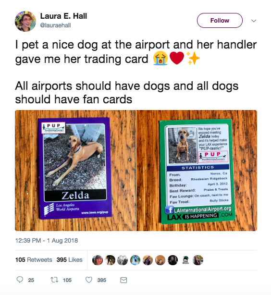Click the black-and-white liker avatar
Screen dimensions: 271x295
123,260
